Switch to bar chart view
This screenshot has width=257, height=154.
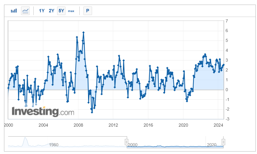coord(14,11)
